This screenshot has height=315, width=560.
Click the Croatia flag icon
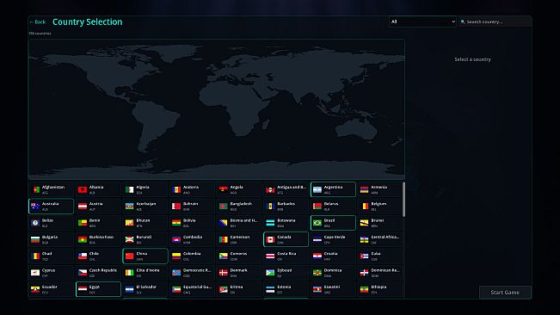(317, 256)
